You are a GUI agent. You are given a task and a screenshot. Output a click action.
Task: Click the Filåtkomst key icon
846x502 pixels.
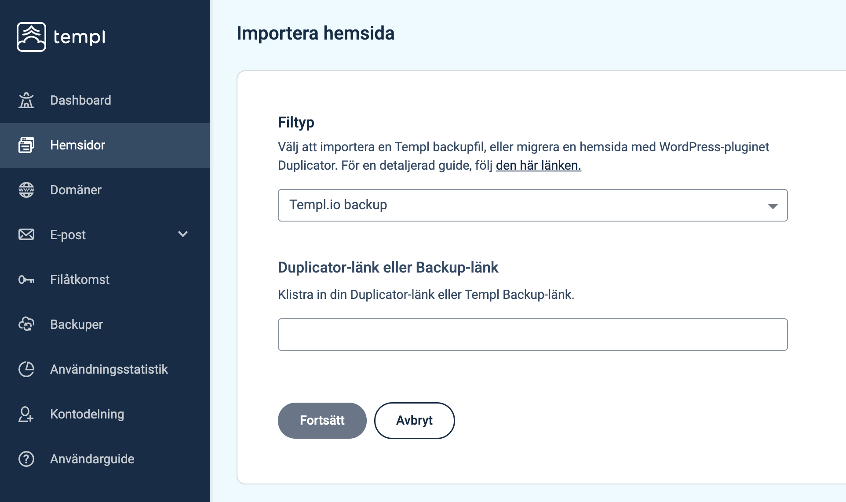[26, 280]
